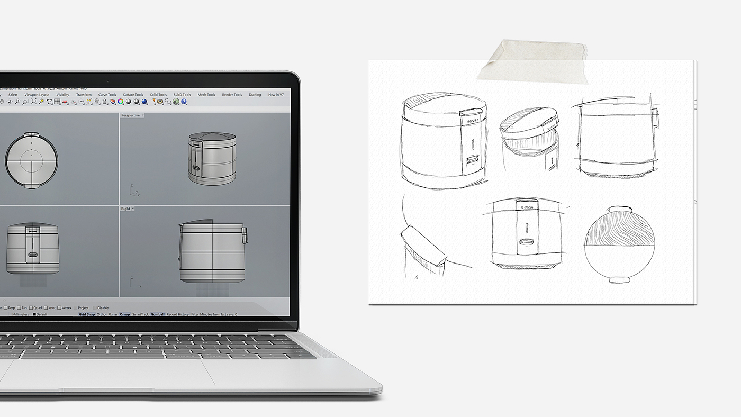Open Options via the gear icon
This screenshot has height=417, width=741.
click(x=160, y=102)
